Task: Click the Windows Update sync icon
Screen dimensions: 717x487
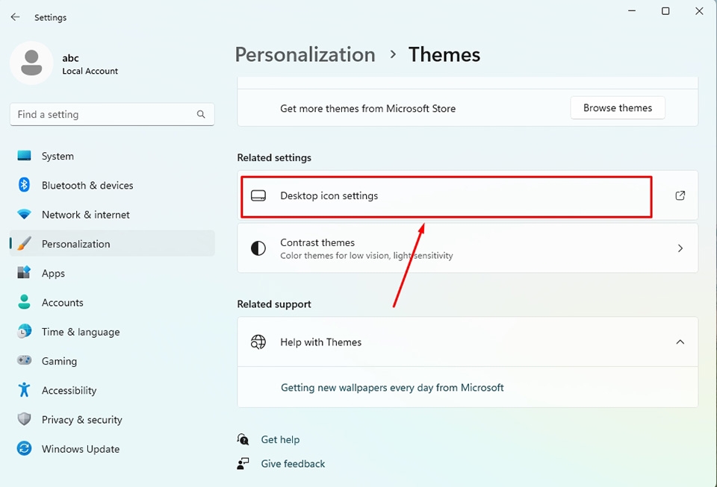Action: (24, 448)
